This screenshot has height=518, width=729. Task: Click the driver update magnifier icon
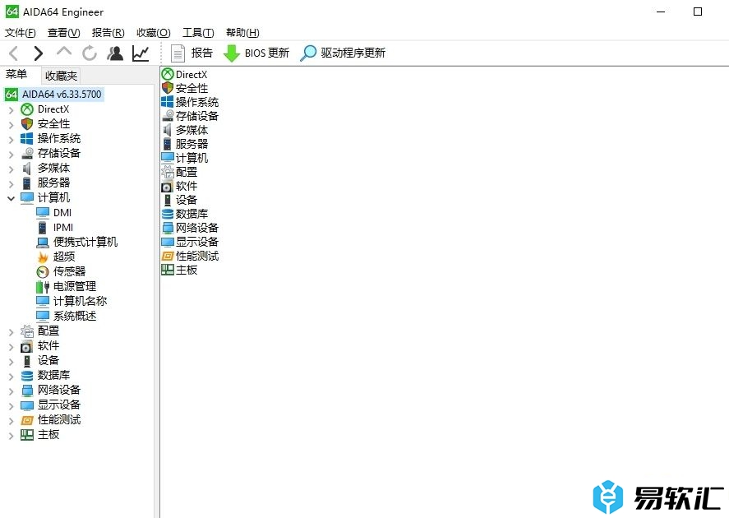tap(307, 53)
